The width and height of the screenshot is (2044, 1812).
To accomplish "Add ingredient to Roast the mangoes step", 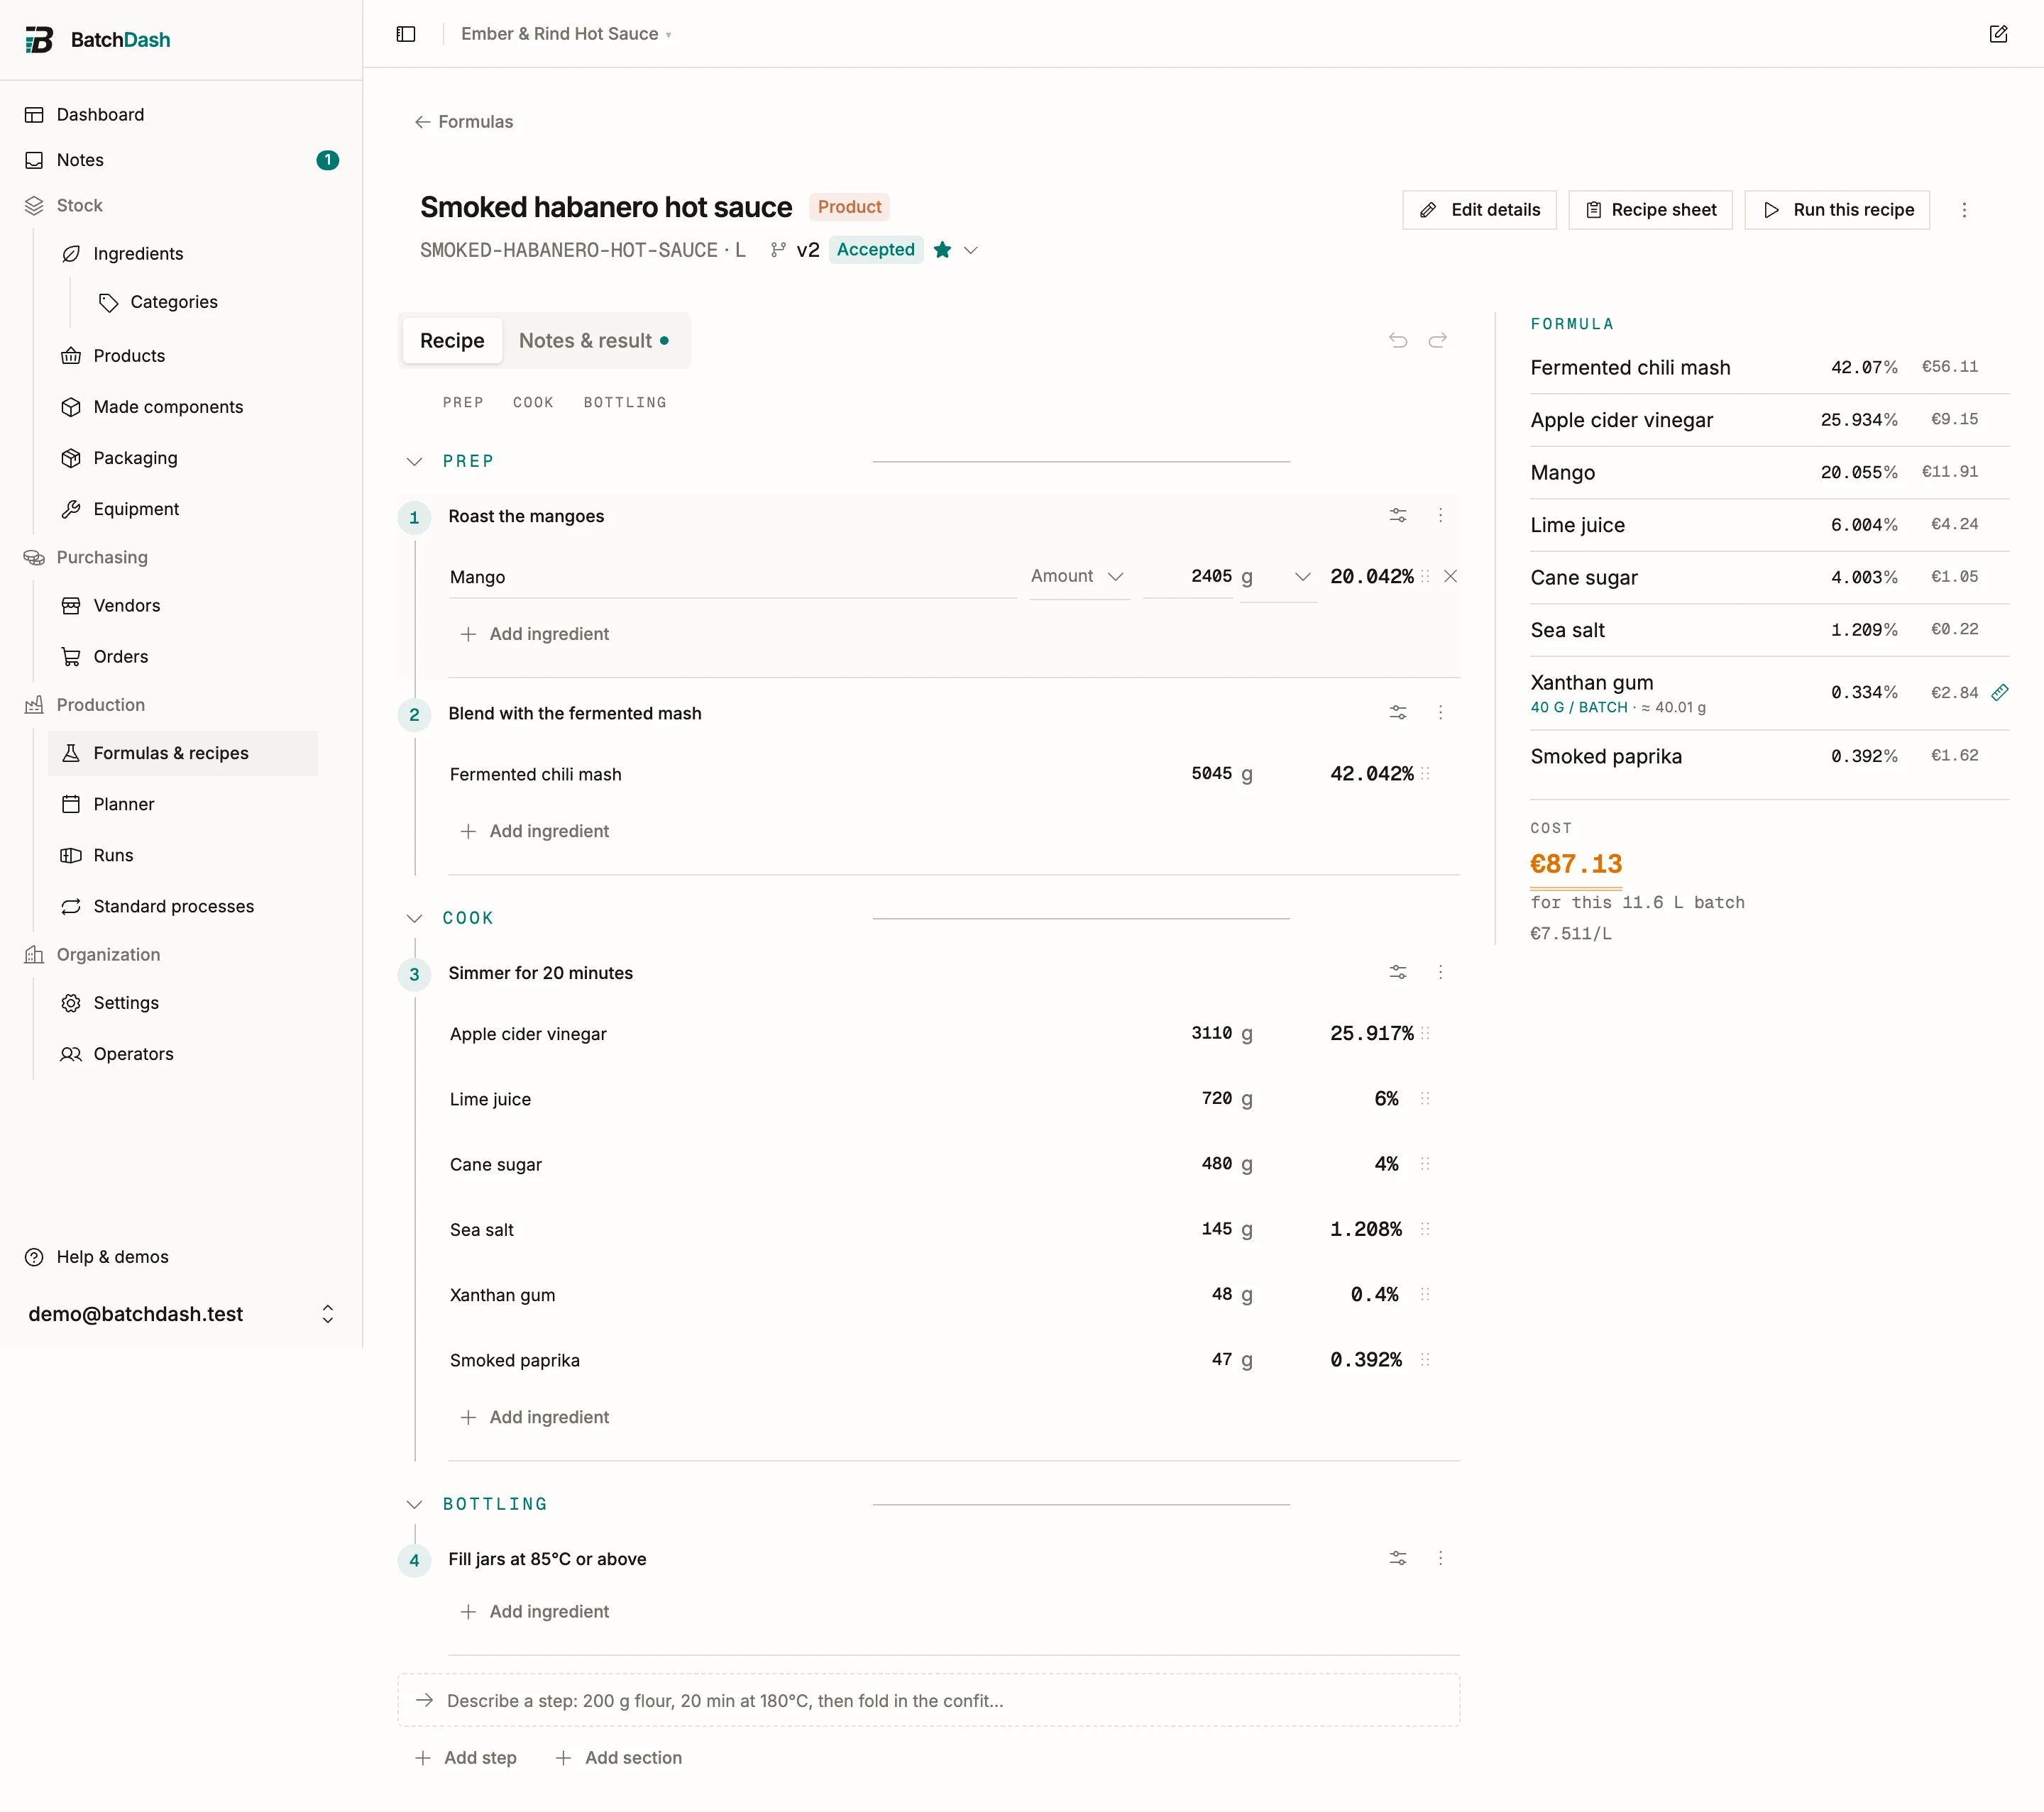I will (x=535, y=634).
